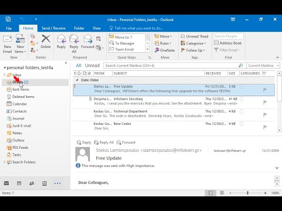This screenshot has height=211, width=282.
Task: Open the Quick Steps dialog launcher
Action: [150, 57]
